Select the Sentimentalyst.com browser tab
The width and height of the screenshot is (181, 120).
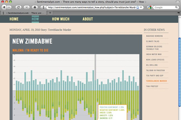pos(24,13)
